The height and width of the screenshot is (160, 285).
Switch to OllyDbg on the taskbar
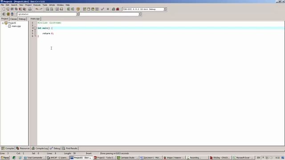(x=220, y=158)
